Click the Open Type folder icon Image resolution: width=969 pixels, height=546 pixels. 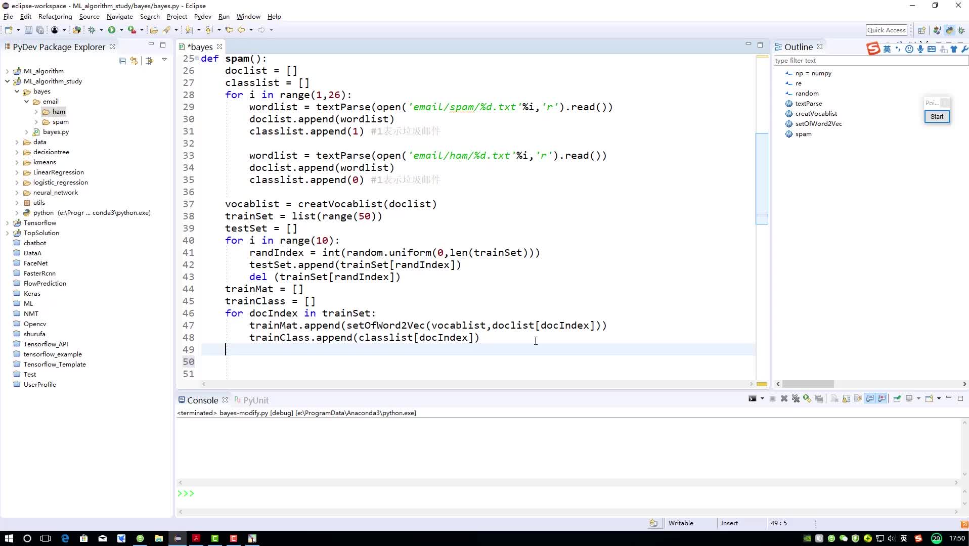tap(154, 30)
